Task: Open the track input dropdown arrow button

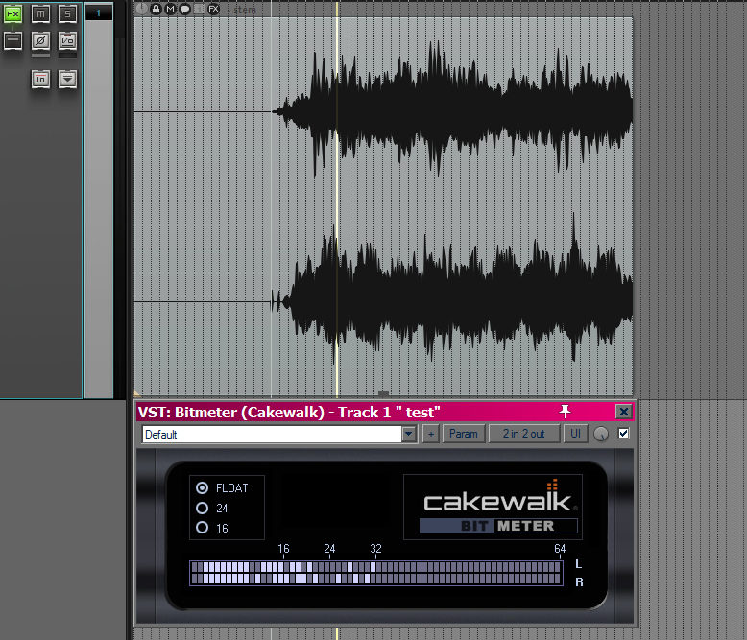Action: [67, 79]
